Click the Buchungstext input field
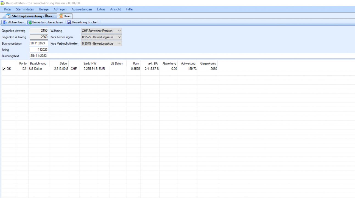This screenshot has height=198, width=355. tap(165, 56)
